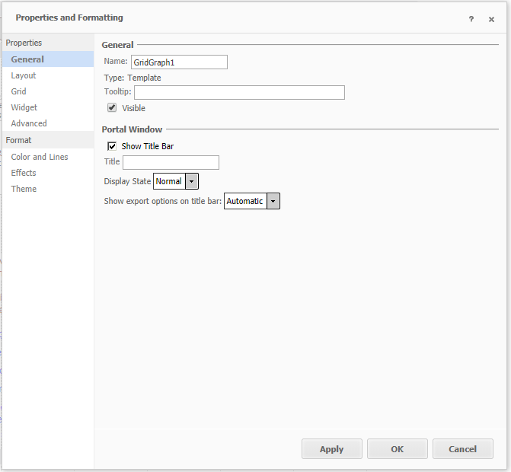Click the Cancel button
This screenshot has height=472, width=511.
point(462,449)
